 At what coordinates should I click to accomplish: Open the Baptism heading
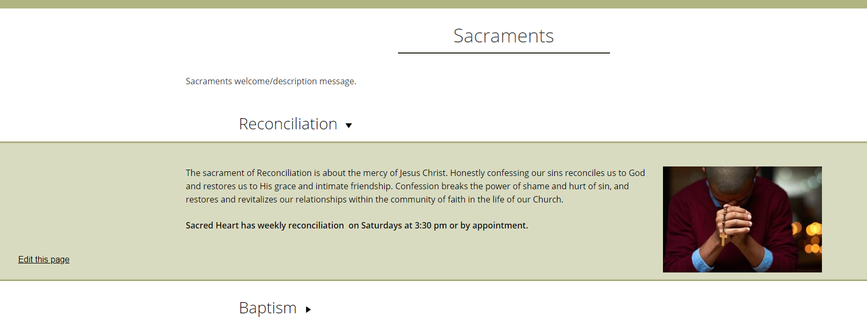click(x=268, y=308)
